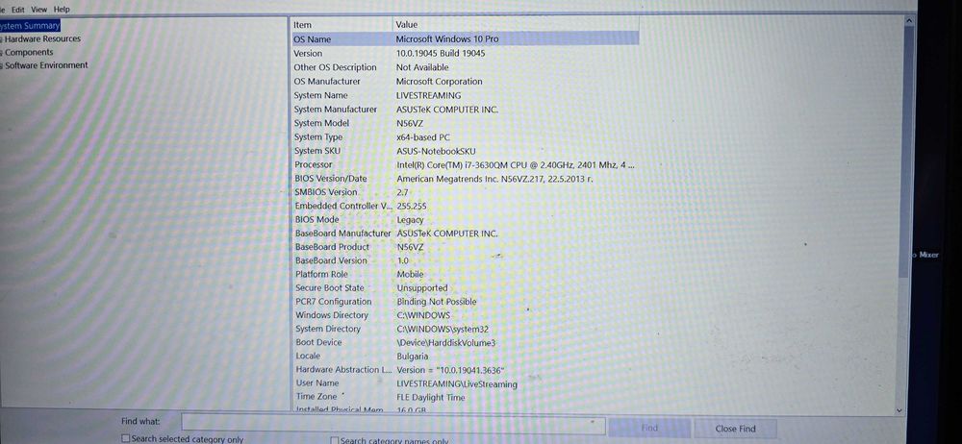Viewport: 962px width, 444px height.
Task: Select Software Environment category
Action: click(46, 65)
